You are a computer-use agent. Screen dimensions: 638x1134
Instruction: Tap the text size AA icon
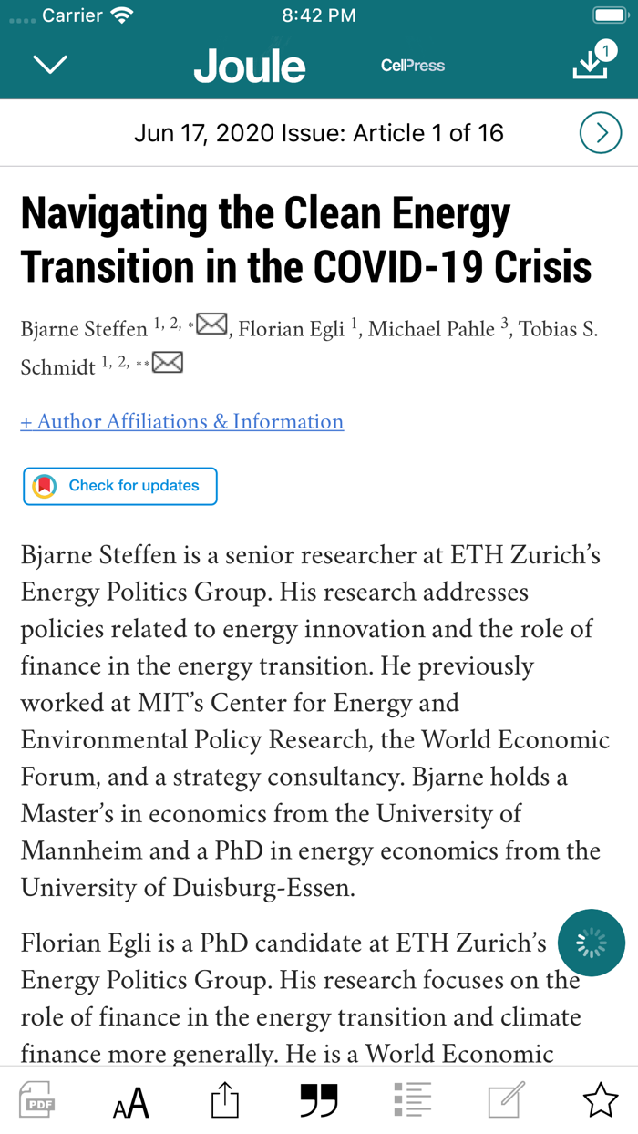coord(131,1102)
